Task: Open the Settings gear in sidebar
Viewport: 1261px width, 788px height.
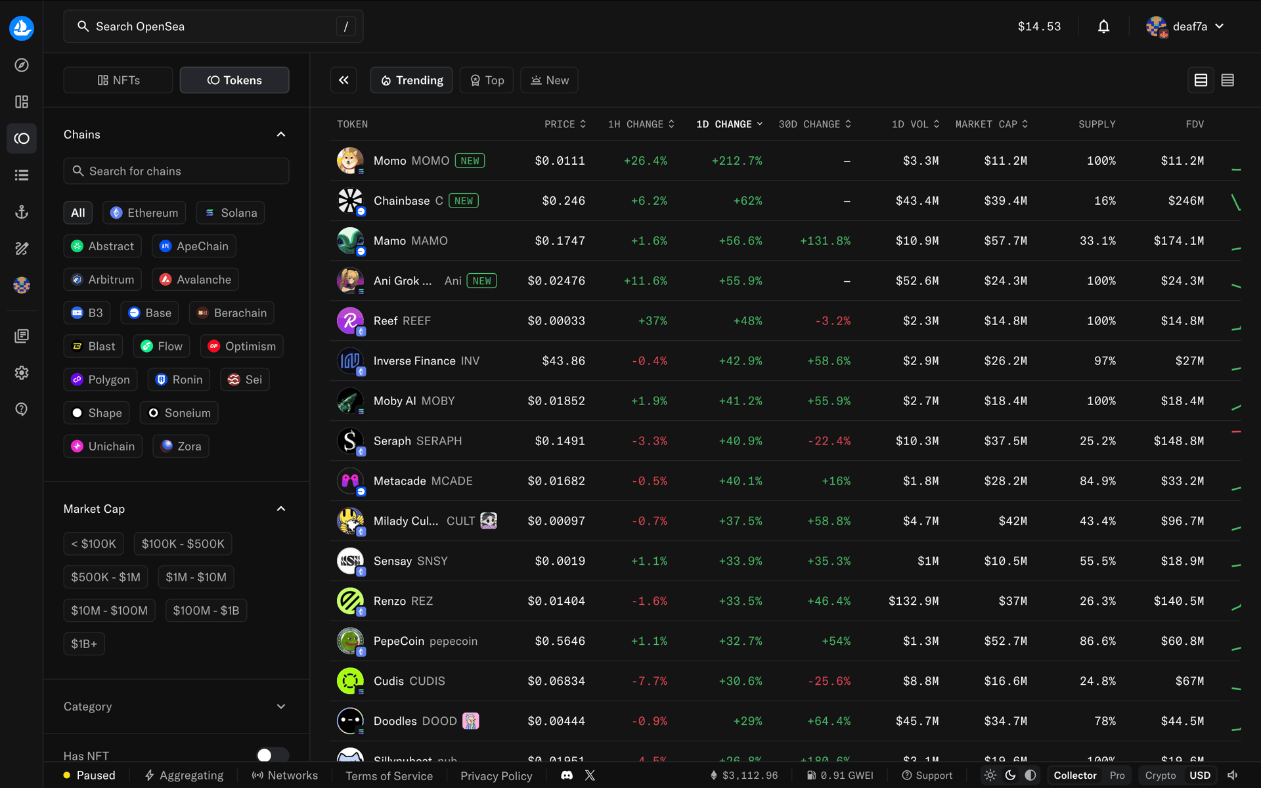Action: pos(22,373)
